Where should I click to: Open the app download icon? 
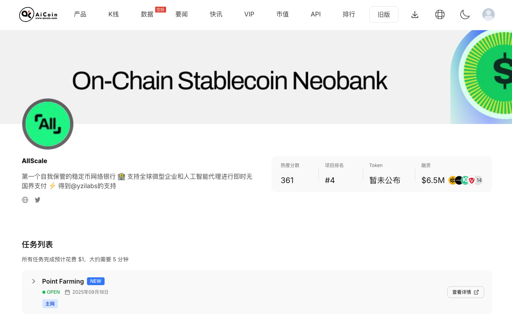(414, 14)
